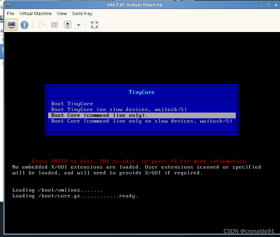The image size is (280, 237).
Task: Switch to fullscreen view
Action: (95, 25)
